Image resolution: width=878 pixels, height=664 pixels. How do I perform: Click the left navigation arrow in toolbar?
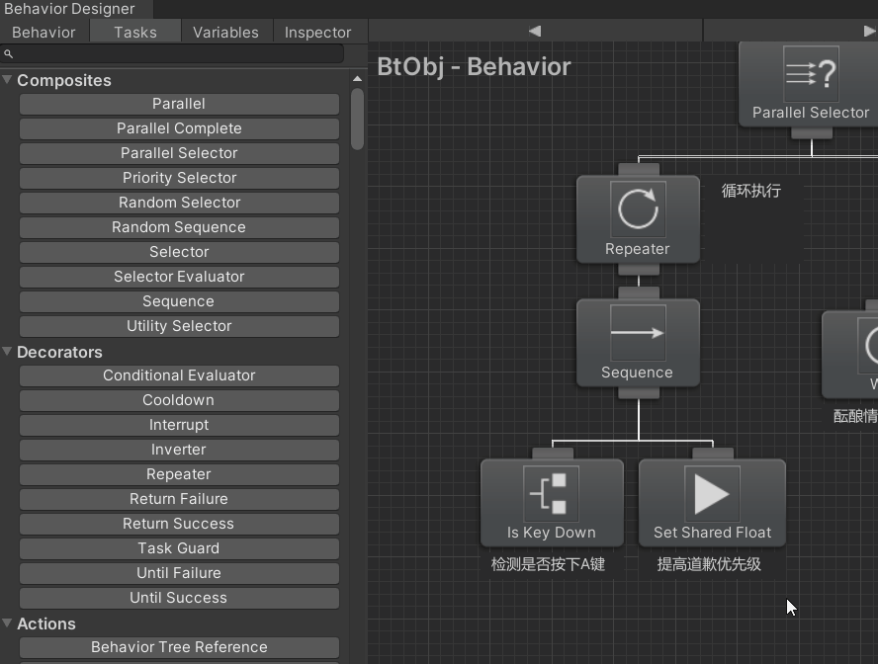coord(535,32)
